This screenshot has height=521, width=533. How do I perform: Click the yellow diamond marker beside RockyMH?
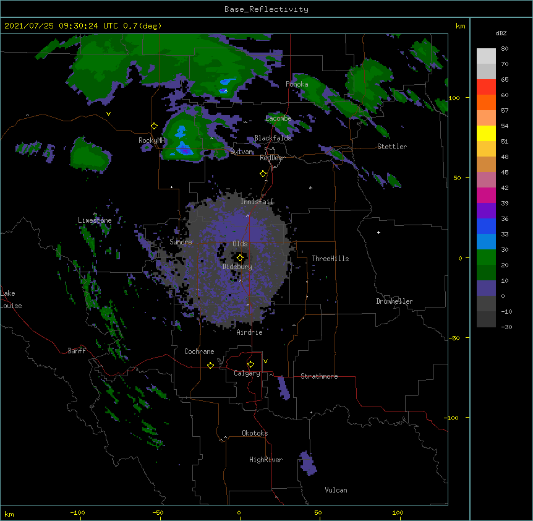[x=154, y=126]
